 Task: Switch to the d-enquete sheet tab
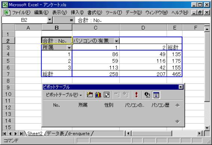[x=79, y=133]
